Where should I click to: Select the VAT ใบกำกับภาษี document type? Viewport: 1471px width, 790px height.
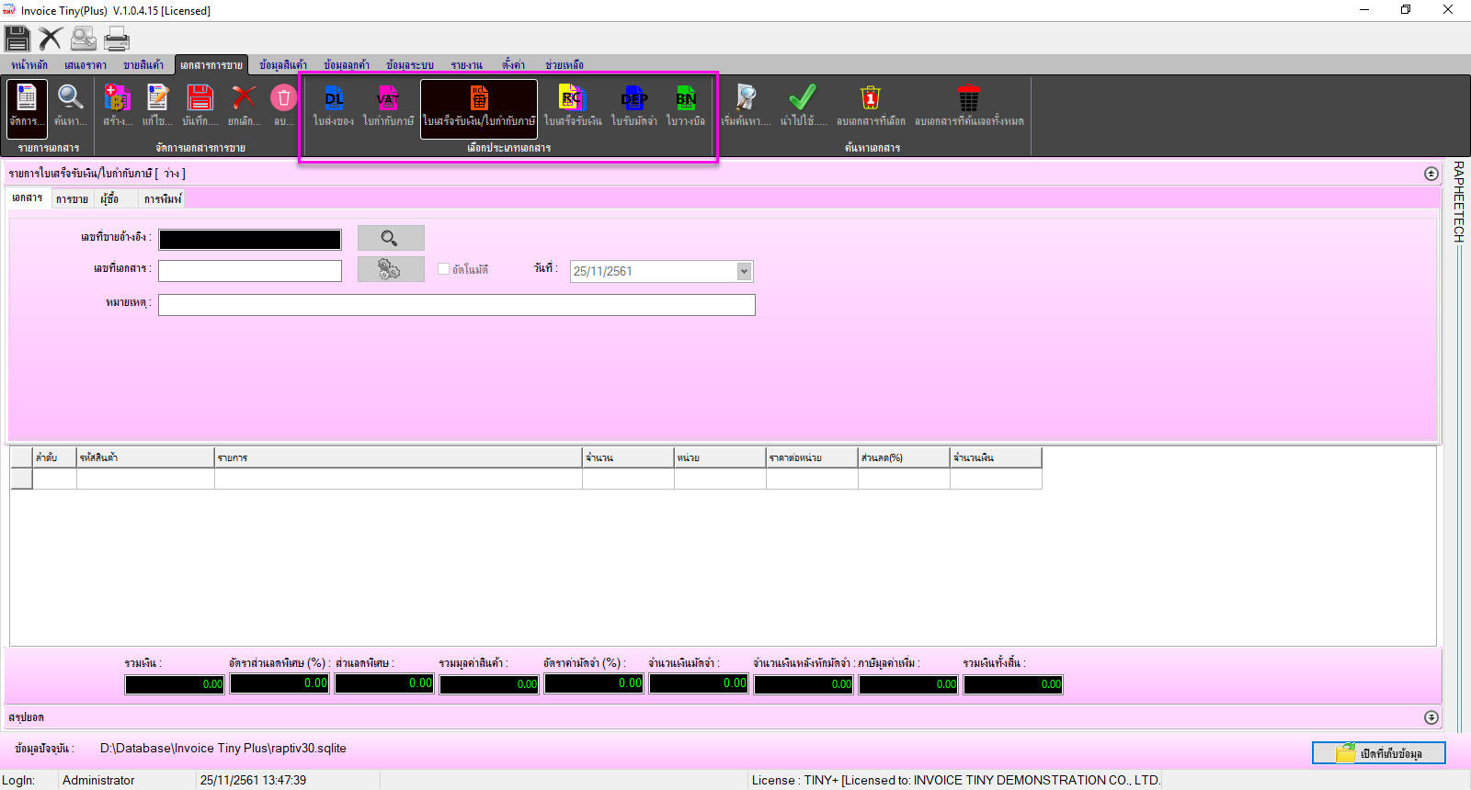point(388,107)
